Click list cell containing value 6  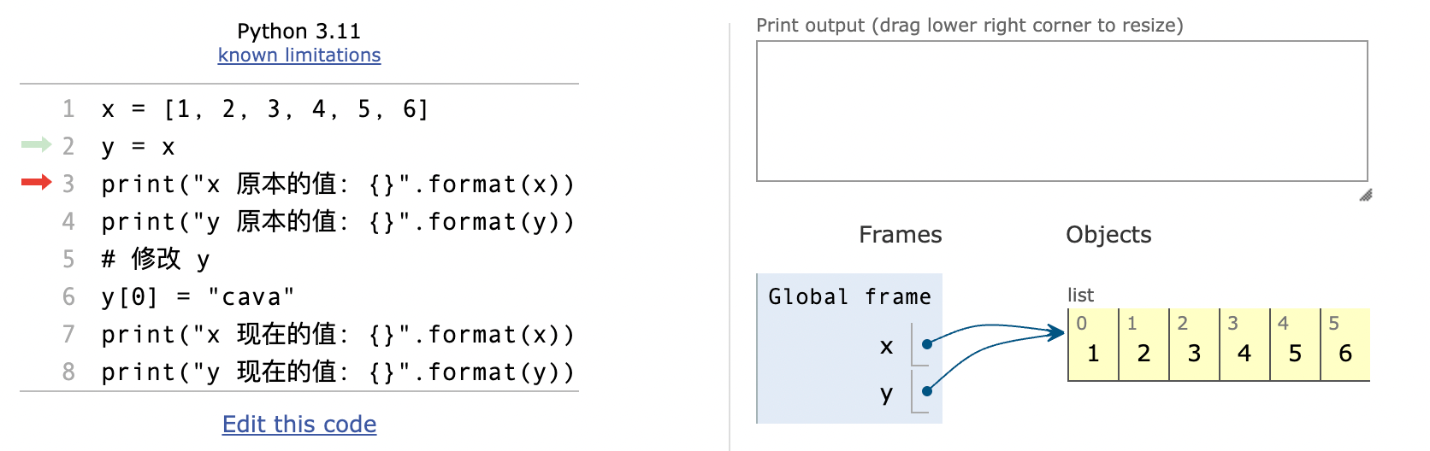(1345, 345)
